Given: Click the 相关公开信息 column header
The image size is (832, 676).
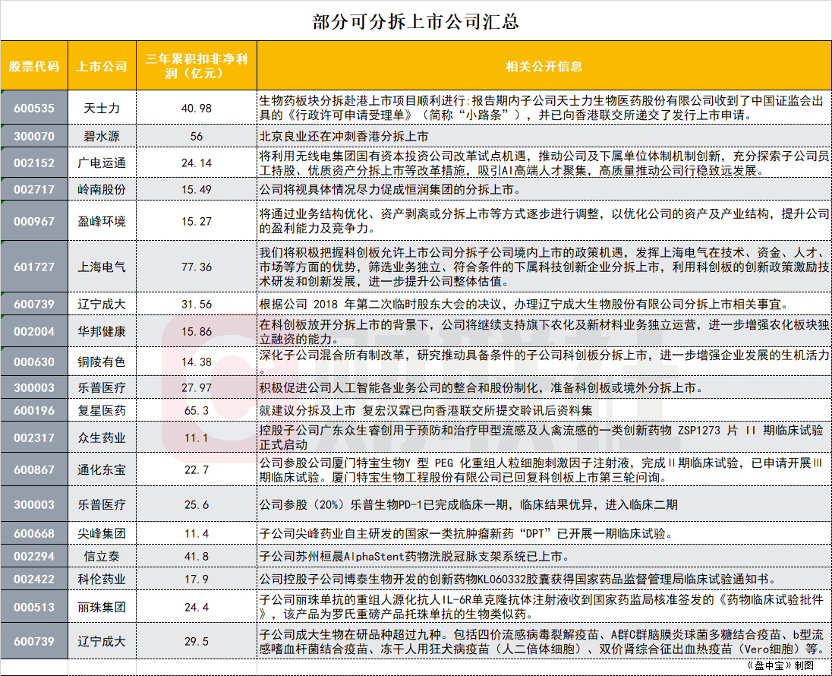Looking at the screenshot, I should coord(544,66).
